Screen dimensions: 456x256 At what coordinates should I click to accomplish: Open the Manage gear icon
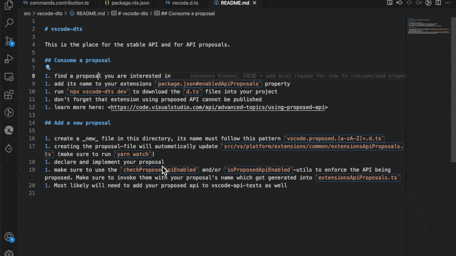[9, 253]
